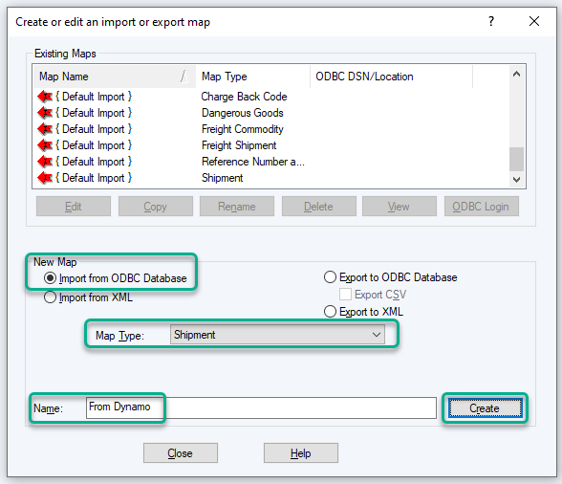Click the Freight Shipment row import icon

[45, 145]
